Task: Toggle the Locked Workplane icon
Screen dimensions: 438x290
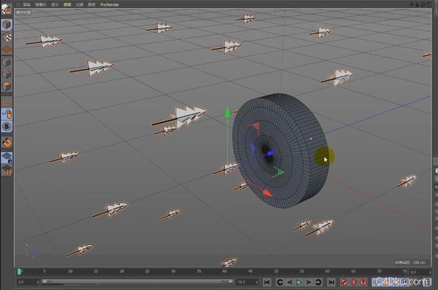Action: 7,157
